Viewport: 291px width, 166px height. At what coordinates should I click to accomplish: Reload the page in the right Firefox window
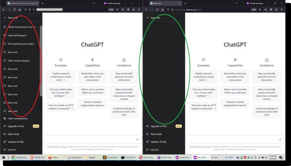[157, 10]
